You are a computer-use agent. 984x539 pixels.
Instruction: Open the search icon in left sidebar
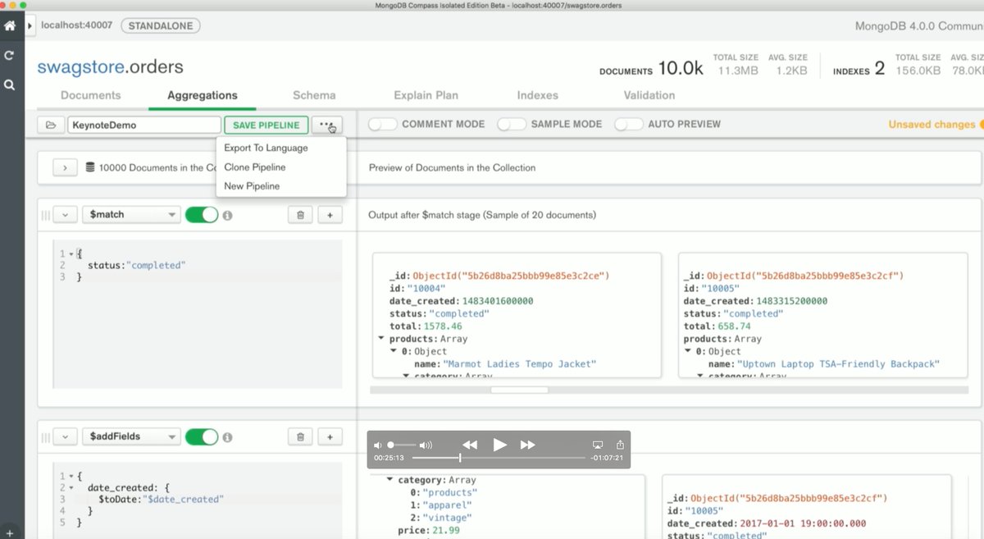(10, 85)
